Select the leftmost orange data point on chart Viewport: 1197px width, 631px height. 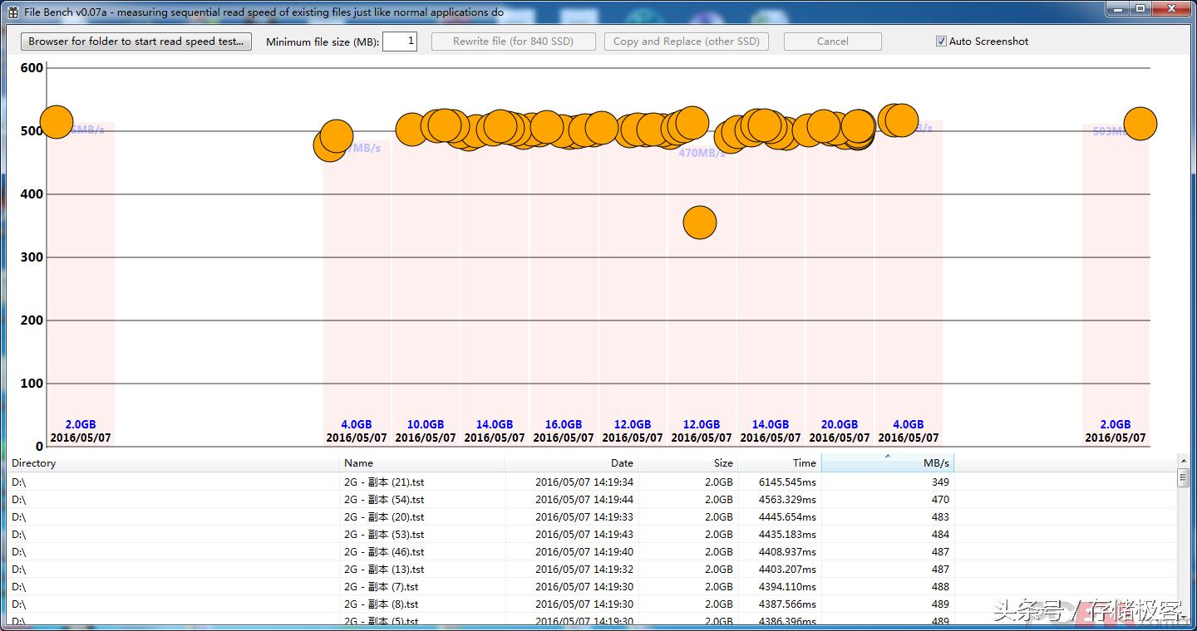(57, 122)
